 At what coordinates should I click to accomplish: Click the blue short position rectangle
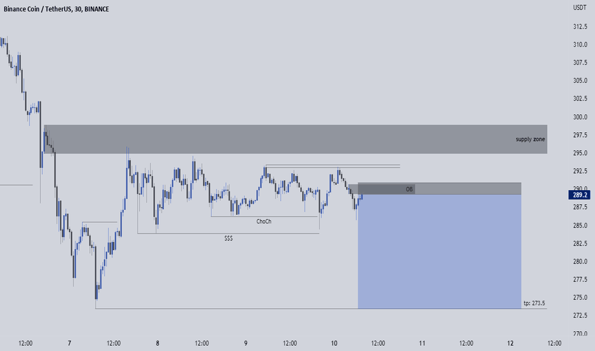439,251
